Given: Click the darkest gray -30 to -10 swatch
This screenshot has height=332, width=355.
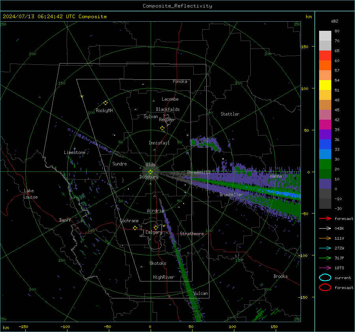Looking at the screenshot, I should (x=325, y=204).
